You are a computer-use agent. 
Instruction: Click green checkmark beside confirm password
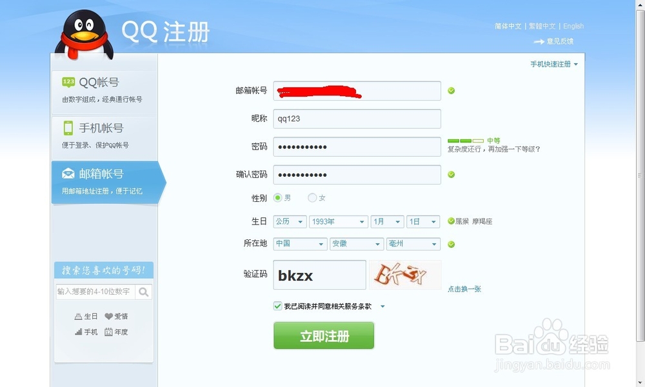(x=451, y=174)
